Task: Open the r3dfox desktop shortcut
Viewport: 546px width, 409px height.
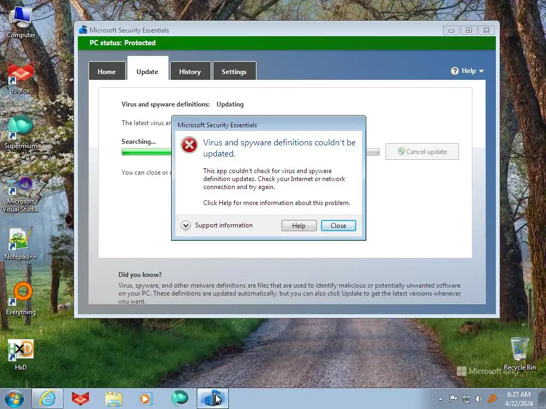Action: click(21, 78)
